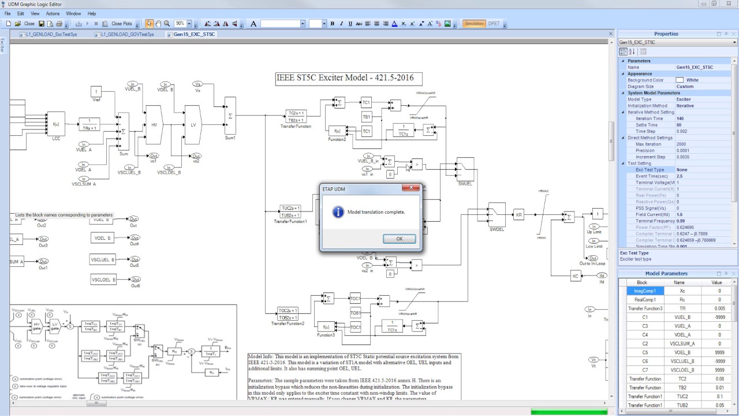The image size is (739, 416).
Task: Insert image with picture icon
Action: click(447, 24)
